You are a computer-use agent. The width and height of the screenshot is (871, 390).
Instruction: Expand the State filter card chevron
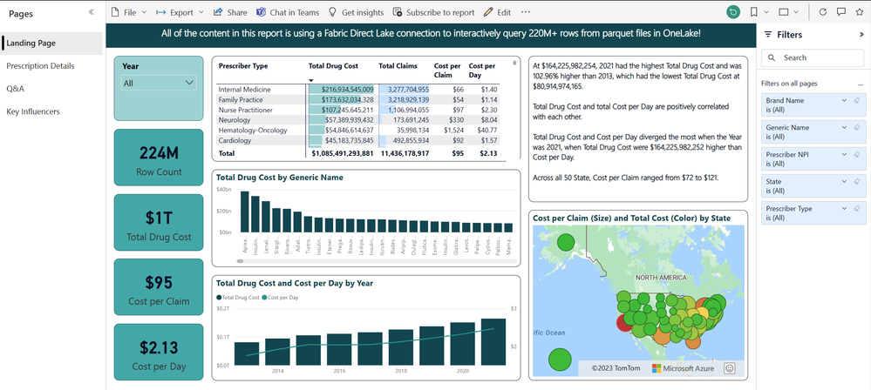point(844,181)
